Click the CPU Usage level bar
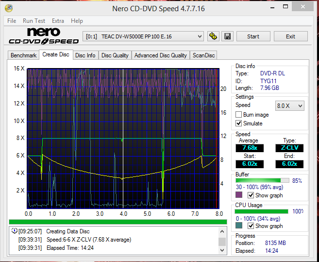The width and height of the screenshot is (319, 262). [x=261, y=211]
